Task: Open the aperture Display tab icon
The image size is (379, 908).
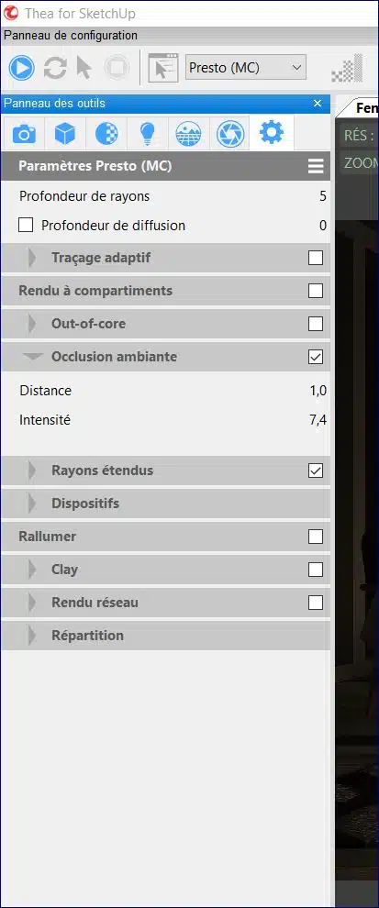Action: pyautogui.click(x=230, y=134)
